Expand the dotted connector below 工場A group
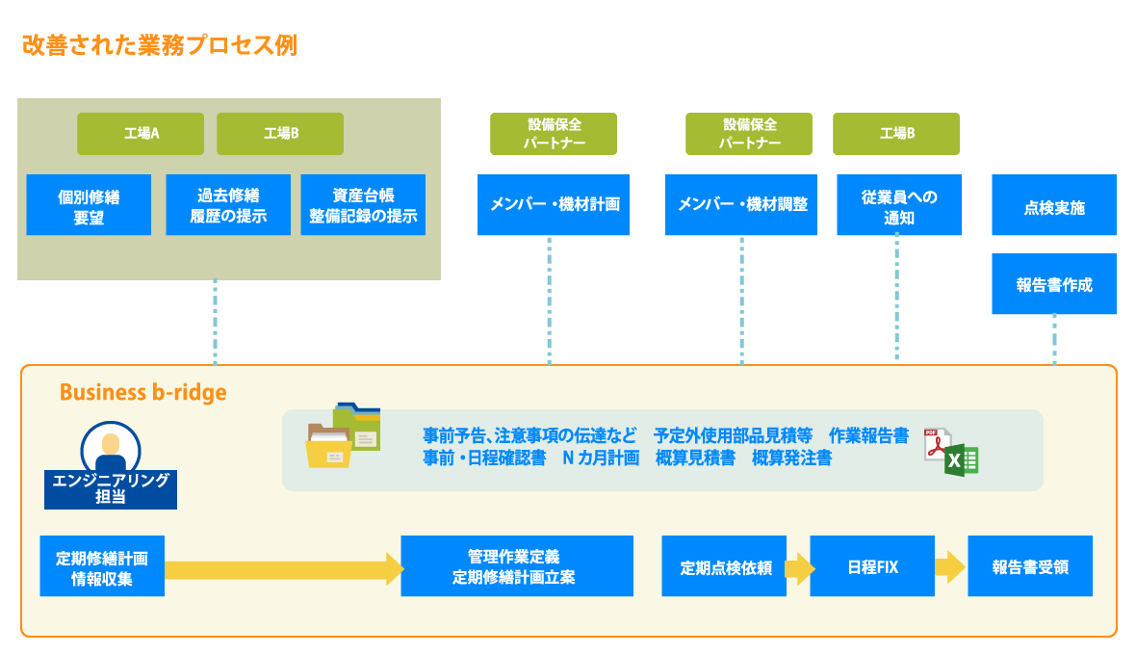Viewport: 1136px width, 654px height. pos(216,327)
